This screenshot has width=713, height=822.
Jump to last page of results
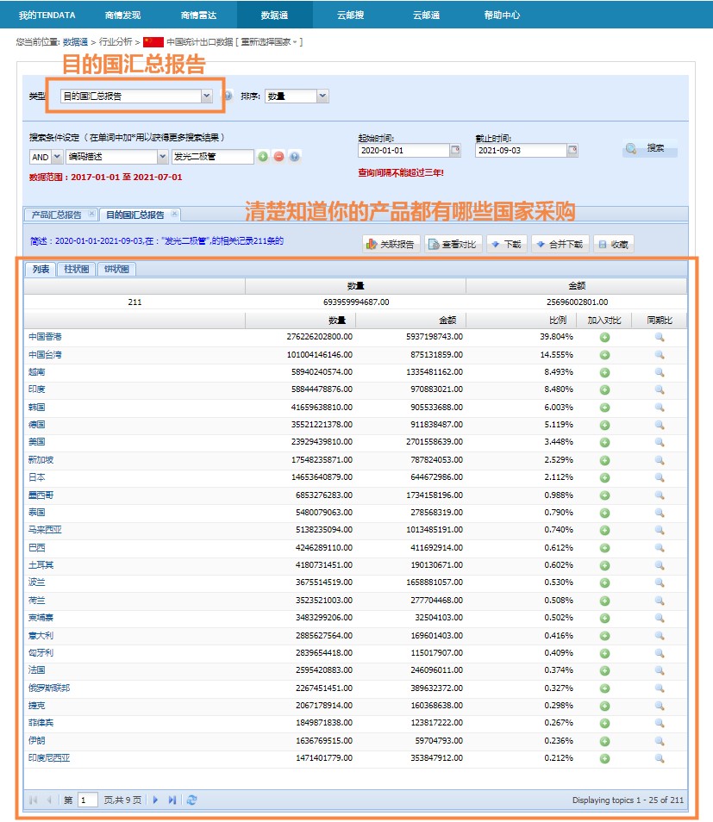pyautogui.click(x=172, y=800)
